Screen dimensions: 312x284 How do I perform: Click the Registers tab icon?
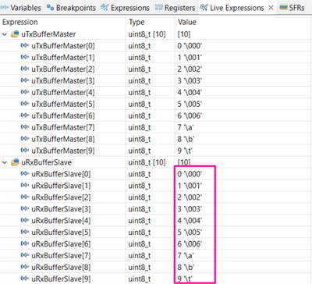tap(158, 8)
